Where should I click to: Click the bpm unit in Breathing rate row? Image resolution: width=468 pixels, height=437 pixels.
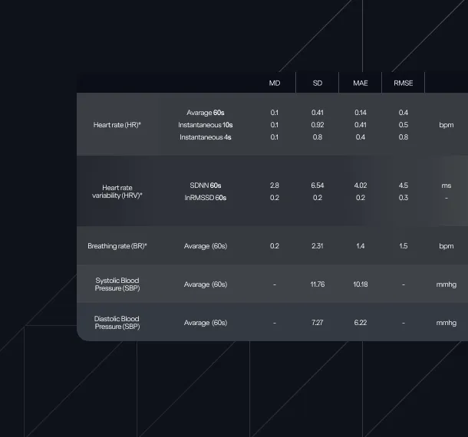(447, 246)
